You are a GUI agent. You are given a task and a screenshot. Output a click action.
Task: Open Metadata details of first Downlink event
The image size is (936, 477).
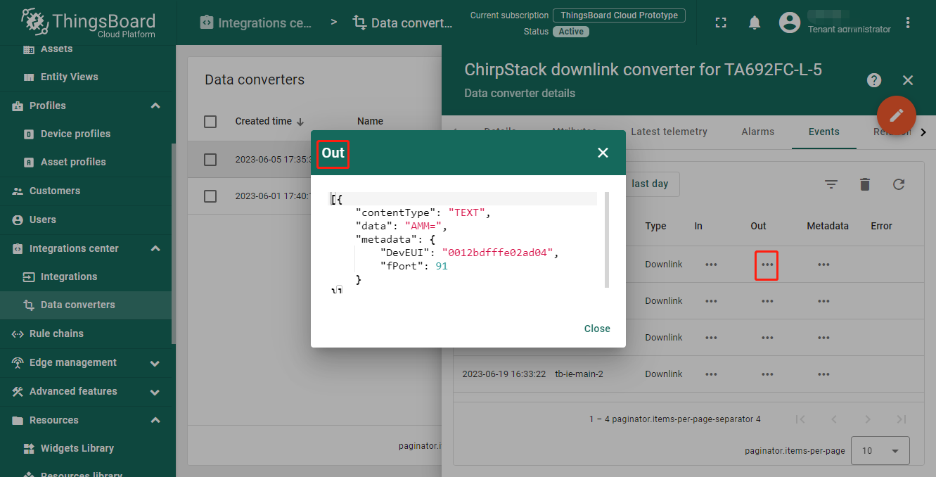(x=823, y=265)
